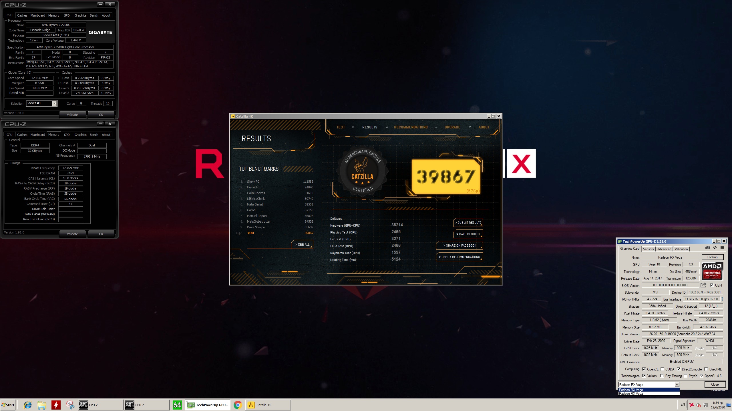732x411 pixels.
Task: Click the muted speaker tray icon
Action: click(699, 405)
